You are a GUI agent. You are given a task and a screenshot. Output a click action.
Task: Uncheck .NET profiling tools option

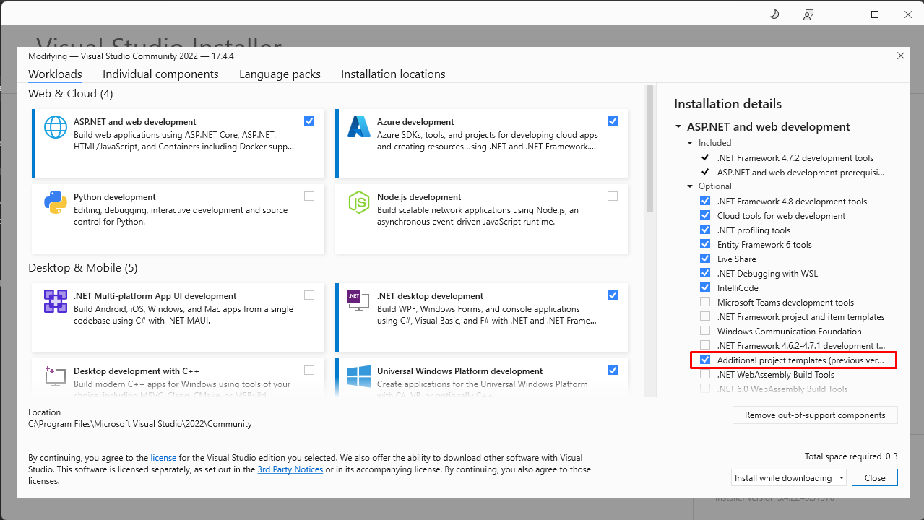tap(705, 230)
